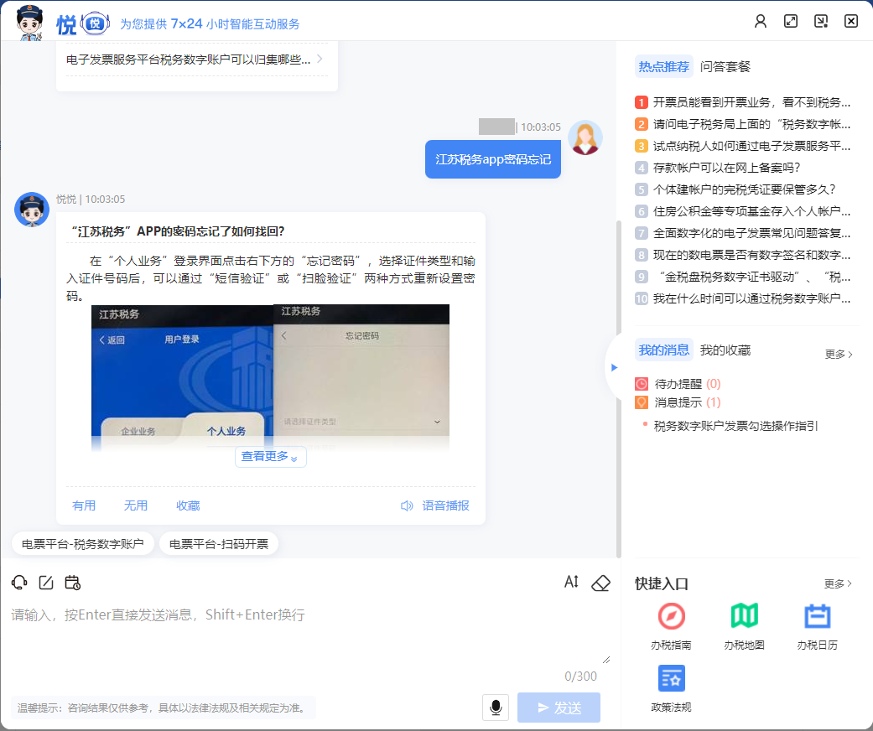Choose the 电票平台-税务数字账户 quick topic

(82, 544)
